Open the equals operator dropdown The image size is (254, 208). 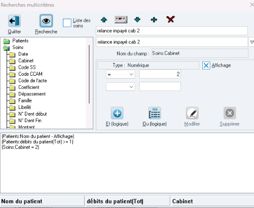pyautogui.click(x=121, y=74)
